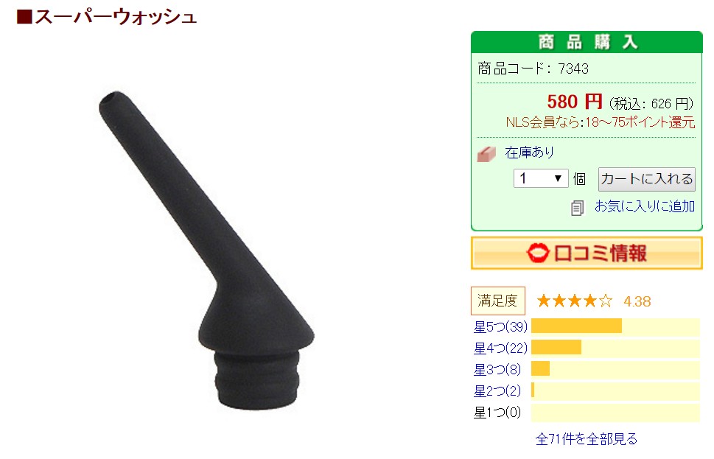This screenshot has height=459, width=714.
Task: Click the favorites document icon
Action: (577, 208)
